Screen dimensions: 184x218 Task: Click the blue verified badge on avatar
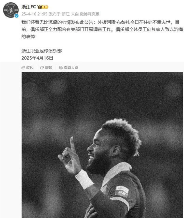pos(17,16)
